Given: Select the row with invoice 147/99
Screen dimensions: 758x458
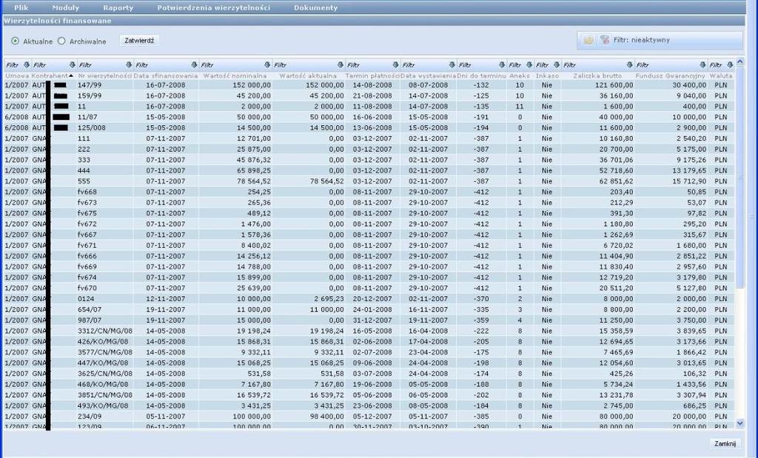Looking at the screenshot, I should pos(369,85).
